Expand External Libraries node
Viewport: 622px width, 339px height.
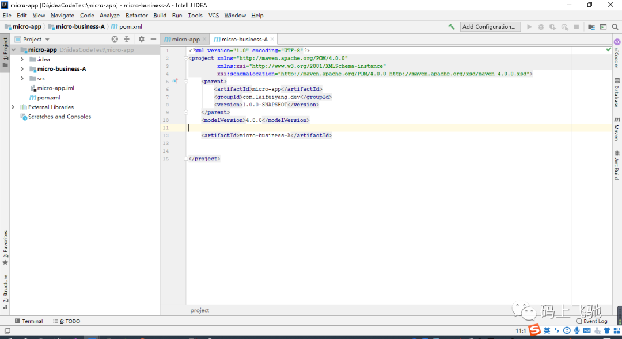13,107
